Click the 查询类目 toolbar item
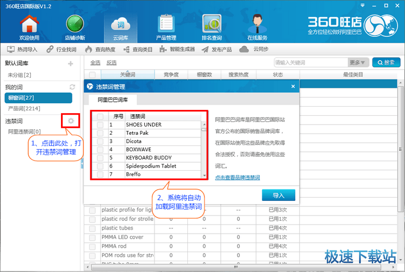405x272 pixels. click(138, 49)
